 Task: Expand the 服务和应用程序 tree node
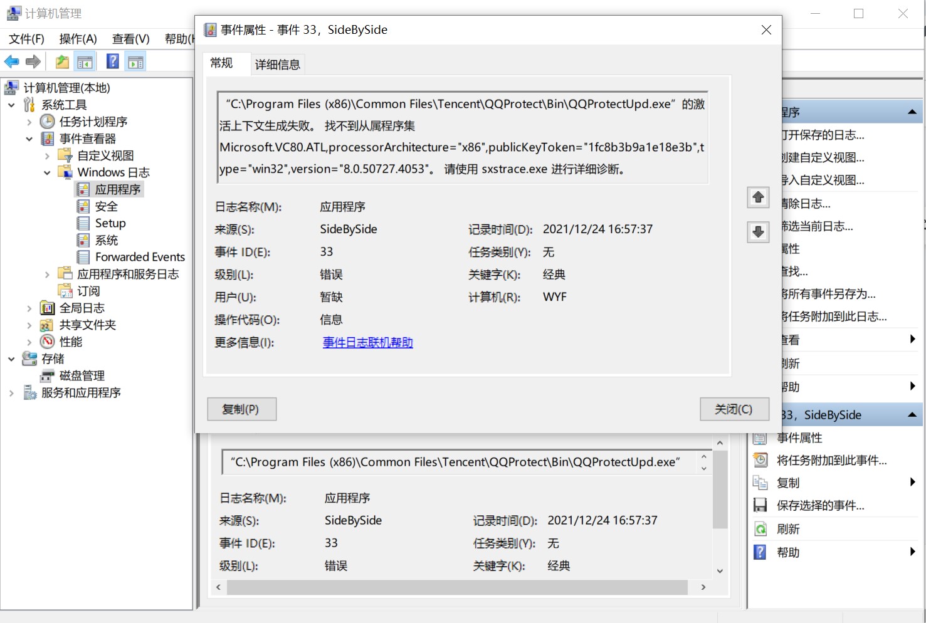tap(11, 392)
